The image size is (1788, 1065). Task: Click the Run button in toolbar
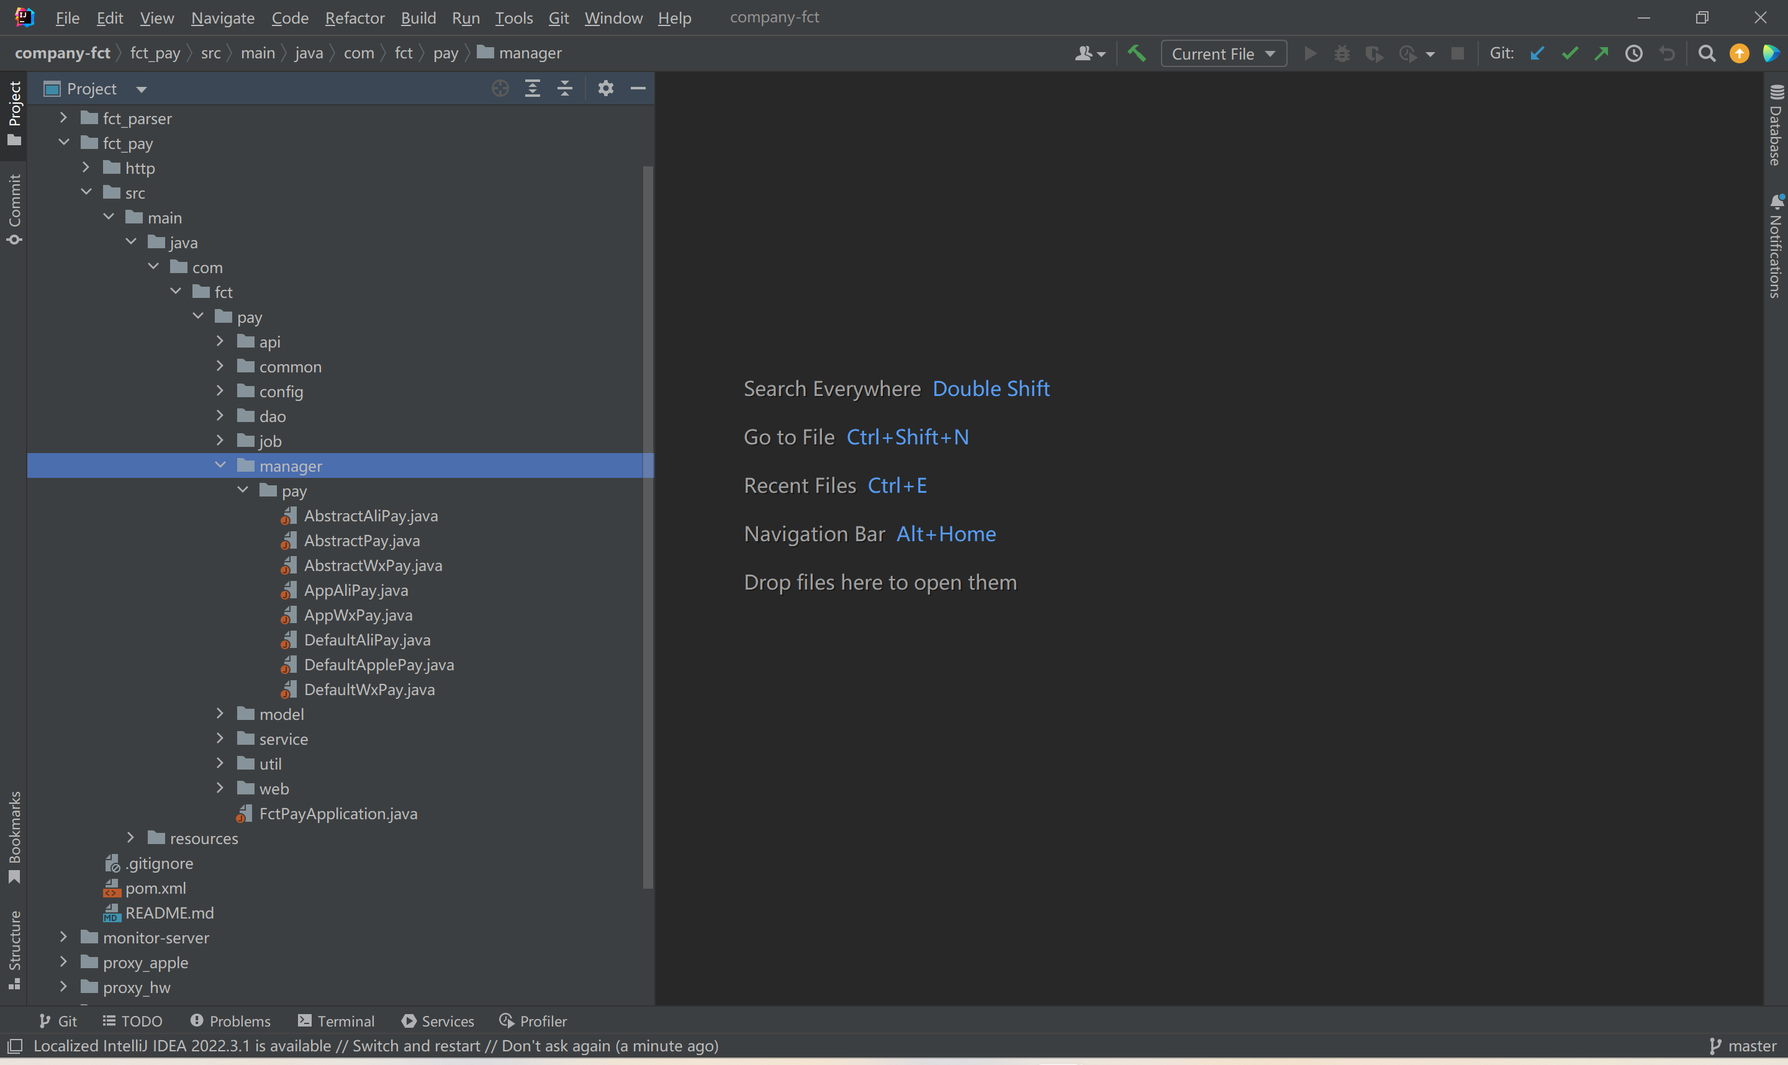(x=1310, y=52)
